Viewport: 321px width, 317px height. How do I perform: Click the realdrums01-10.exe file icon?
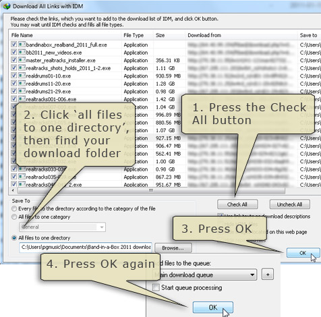point(22,76)
